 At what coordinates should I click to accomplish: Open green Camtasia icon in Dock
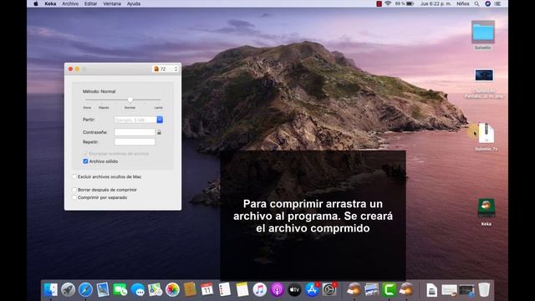389,290
